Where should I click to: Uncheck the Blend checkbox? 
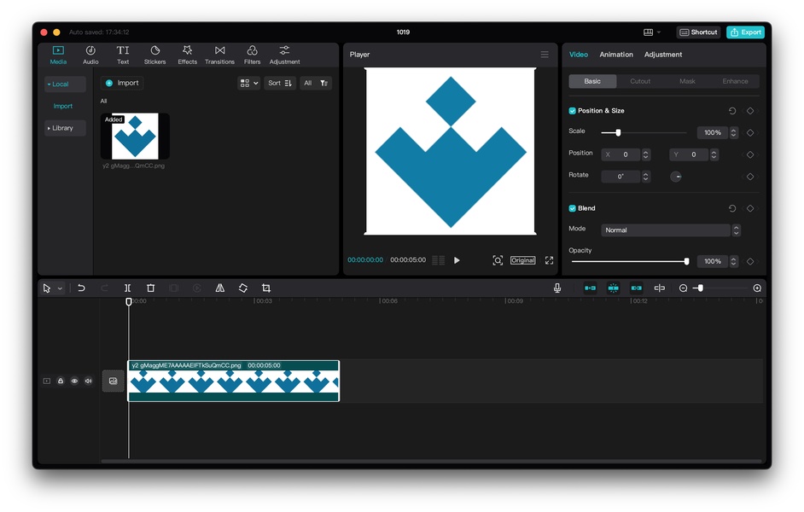click(x=572, y=208)
